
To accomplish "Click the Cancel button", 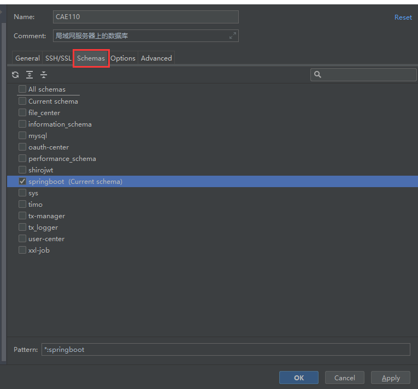I will click(x=345, y=378).
